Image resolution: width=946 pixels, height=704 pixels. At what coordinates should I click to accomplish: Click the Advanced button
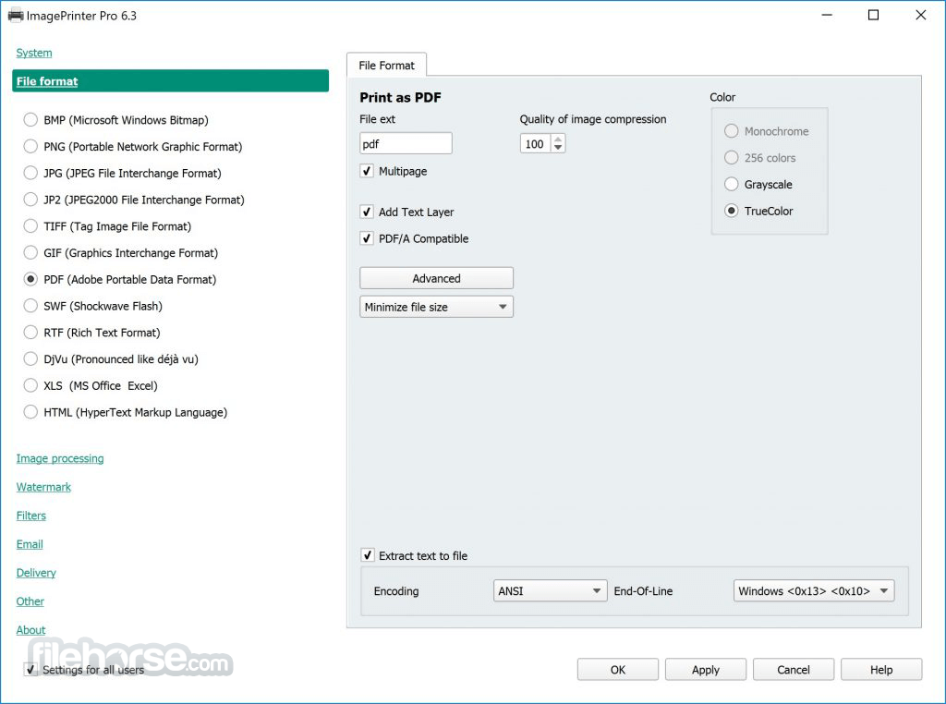[x=436, y=278]
